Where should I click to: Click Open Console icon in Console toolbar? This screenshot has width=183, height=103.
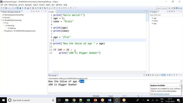[x=174, y=75]
